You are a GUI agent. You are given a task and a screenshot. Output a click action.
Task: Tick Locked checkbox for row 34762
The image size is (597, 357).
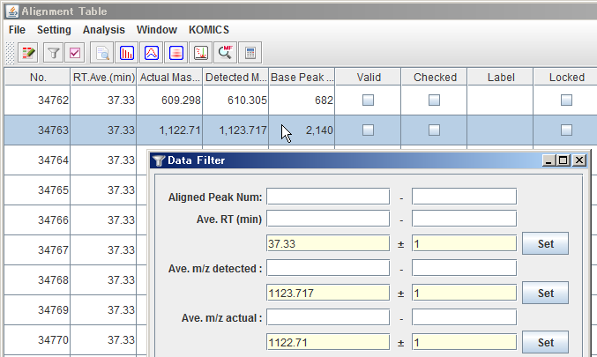tap(566, 100)
